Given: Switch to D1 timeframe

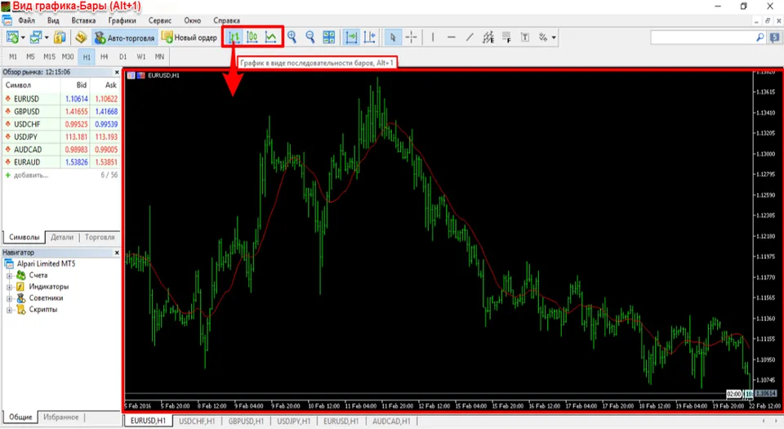Looking at the screenshot, I should coord(123,56).
